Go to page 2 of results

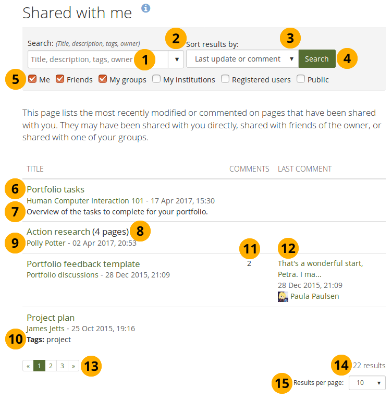[51, 366]
